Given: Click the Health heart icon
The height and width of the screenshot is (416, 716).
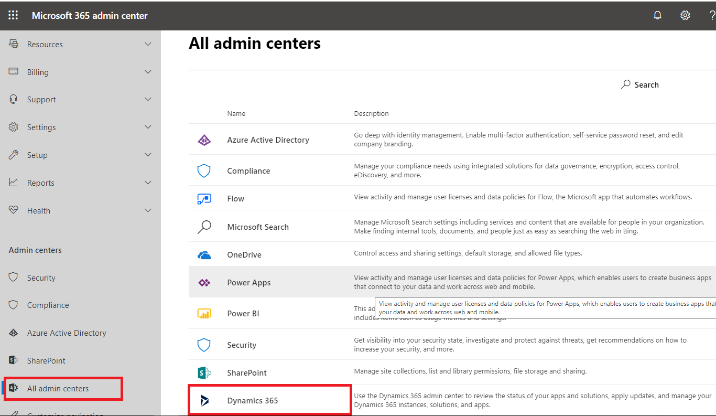Looking at the screenshot, I should point(14,210).
